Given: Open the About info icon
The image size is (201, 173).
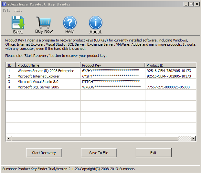Looking at the screenshot, I should [x=96, y=23].
